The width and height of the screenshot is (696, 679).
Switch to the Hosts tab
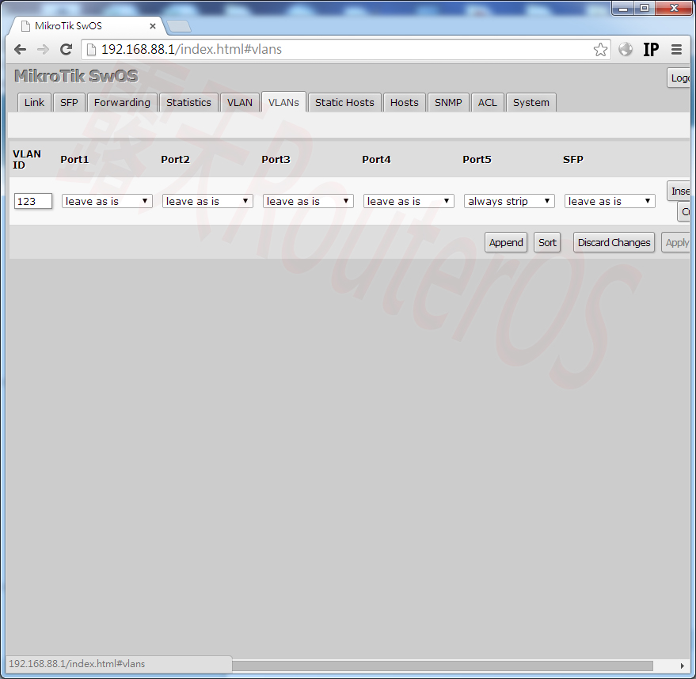(x=405, y=102)
